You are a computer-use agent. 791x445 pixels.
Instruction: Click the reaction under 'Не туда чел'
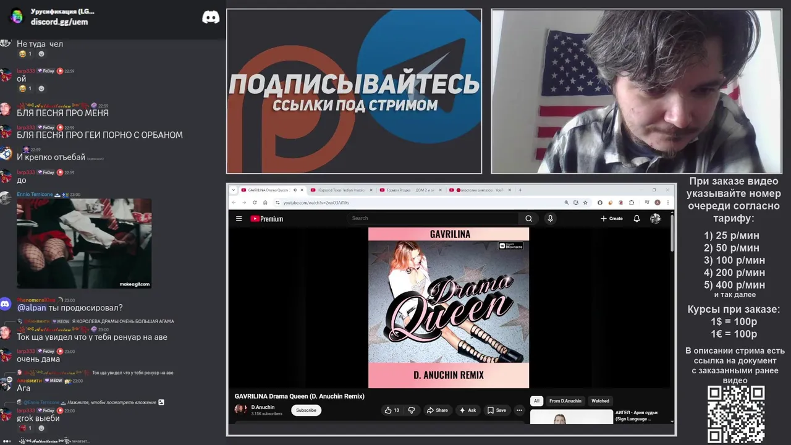(x=25, y=54)
